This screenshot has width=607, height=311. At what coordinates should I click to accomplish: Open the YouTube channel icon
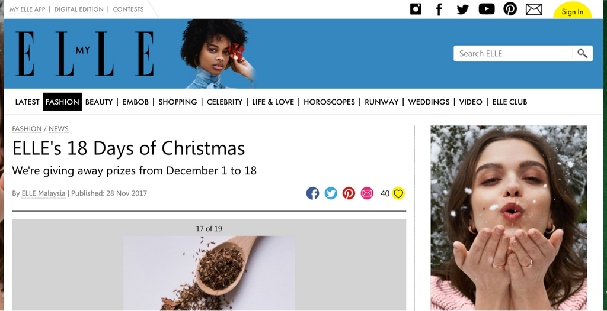pyautogui.click(x=487, y=9)
